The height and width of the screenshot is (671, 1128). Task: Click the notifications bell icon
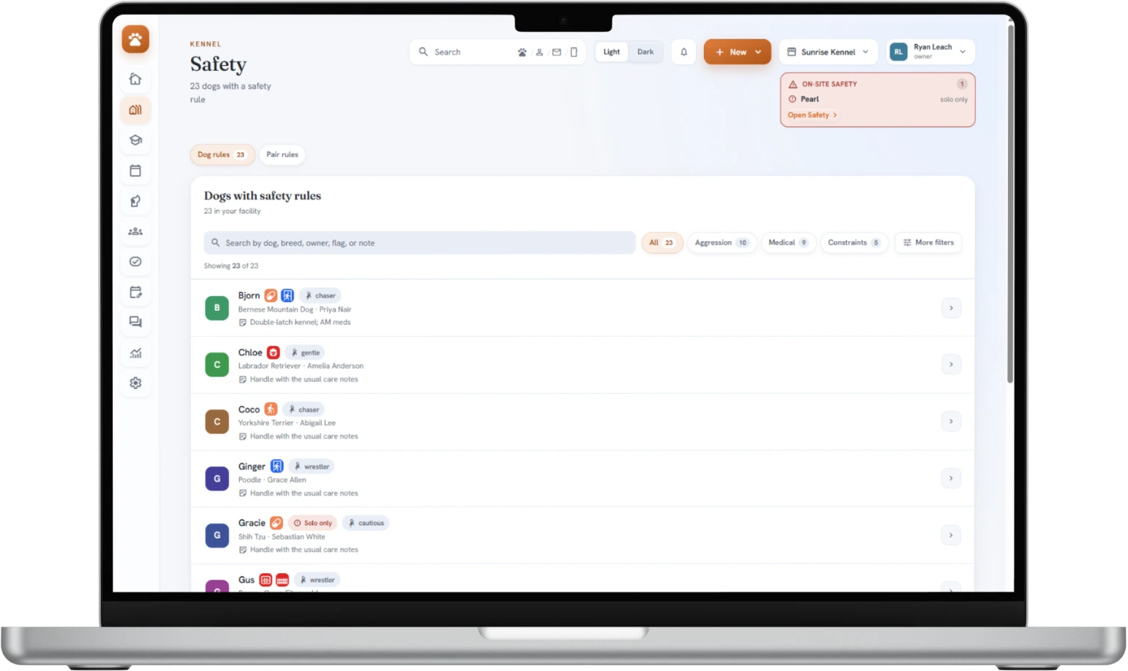tap(684, 52)
